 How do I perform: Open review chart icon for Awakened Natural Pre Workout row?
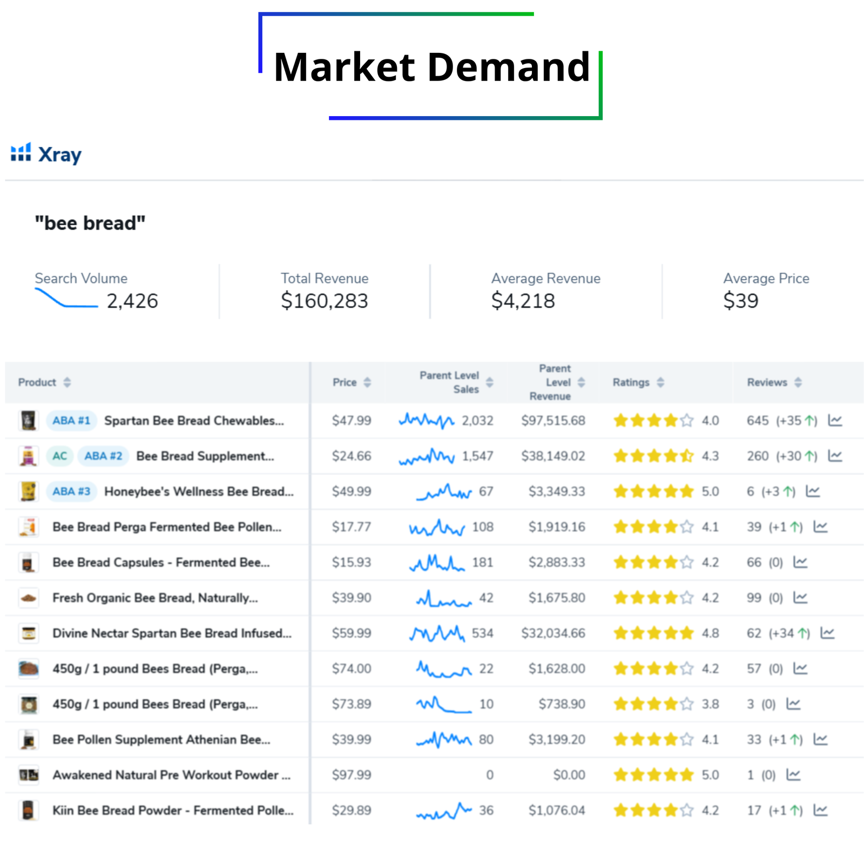pyautogui.click(x=793, y=775)
